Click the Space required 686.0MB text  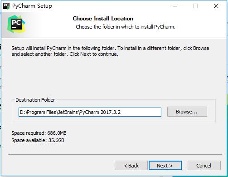coord(39,133)
